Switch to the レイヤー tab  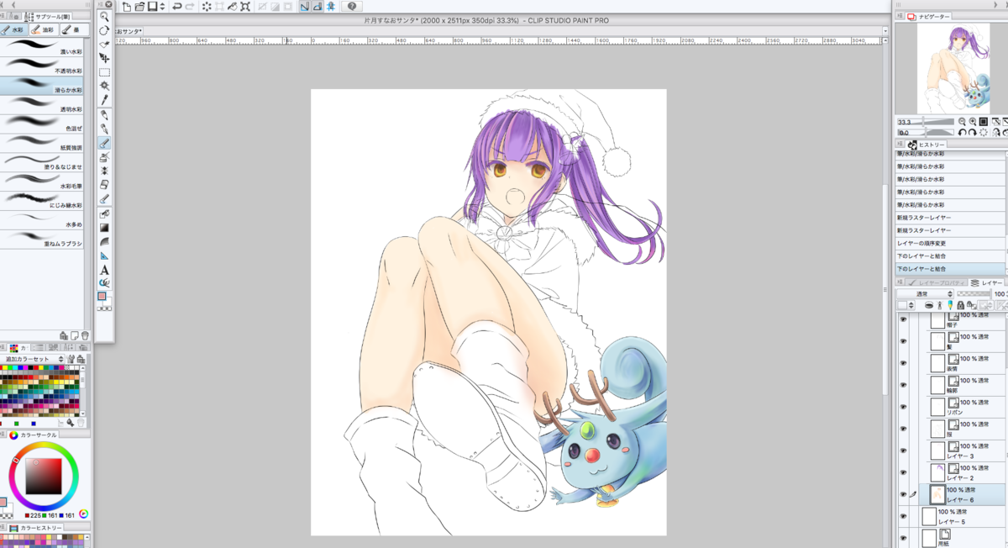tap(987, 282)
